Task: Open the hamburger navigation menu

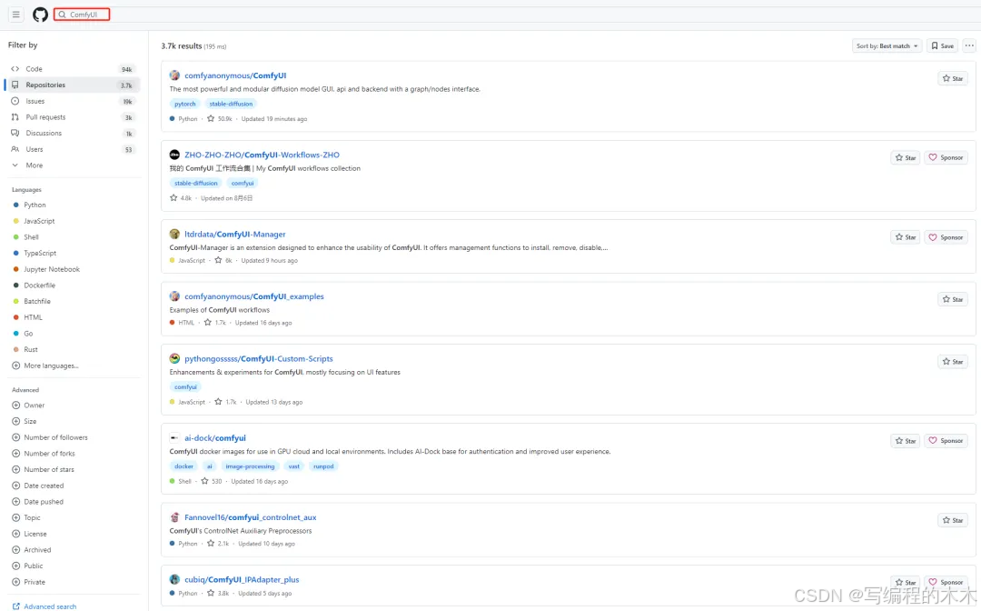Action: (x=15, y=15)
